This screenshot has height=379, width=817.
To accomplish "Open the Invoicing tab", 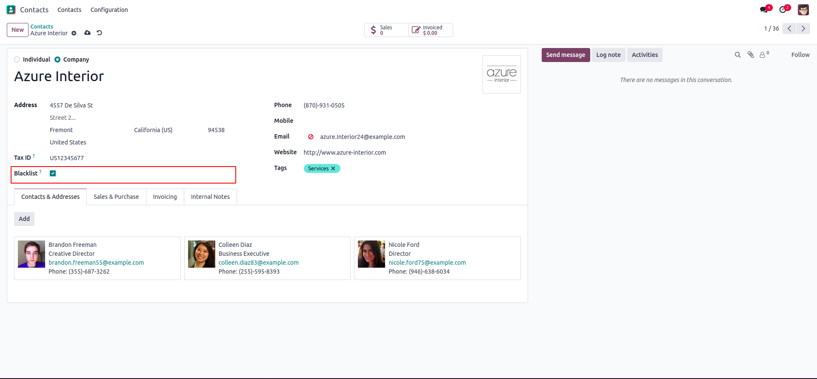I will (x=165, y=197).
